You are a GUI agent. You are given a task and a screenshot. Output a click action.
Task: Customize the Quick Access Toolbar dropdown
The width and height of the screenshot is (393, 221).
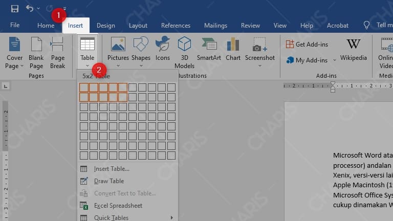click(65, 9)
